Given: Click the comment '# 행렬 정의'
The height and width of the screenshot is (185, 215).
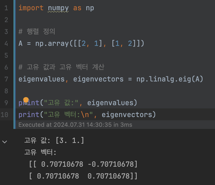Looking at the screenshot, I should [37, 32].
